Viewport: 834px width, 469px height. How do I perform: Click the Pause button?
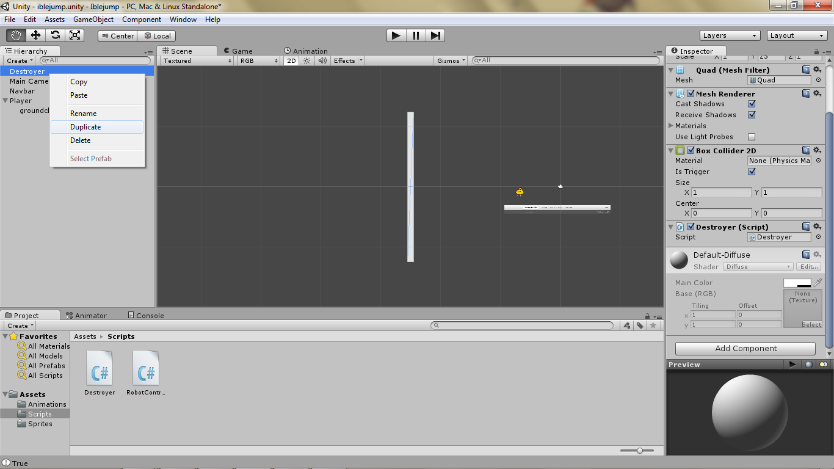click(416, 35)
